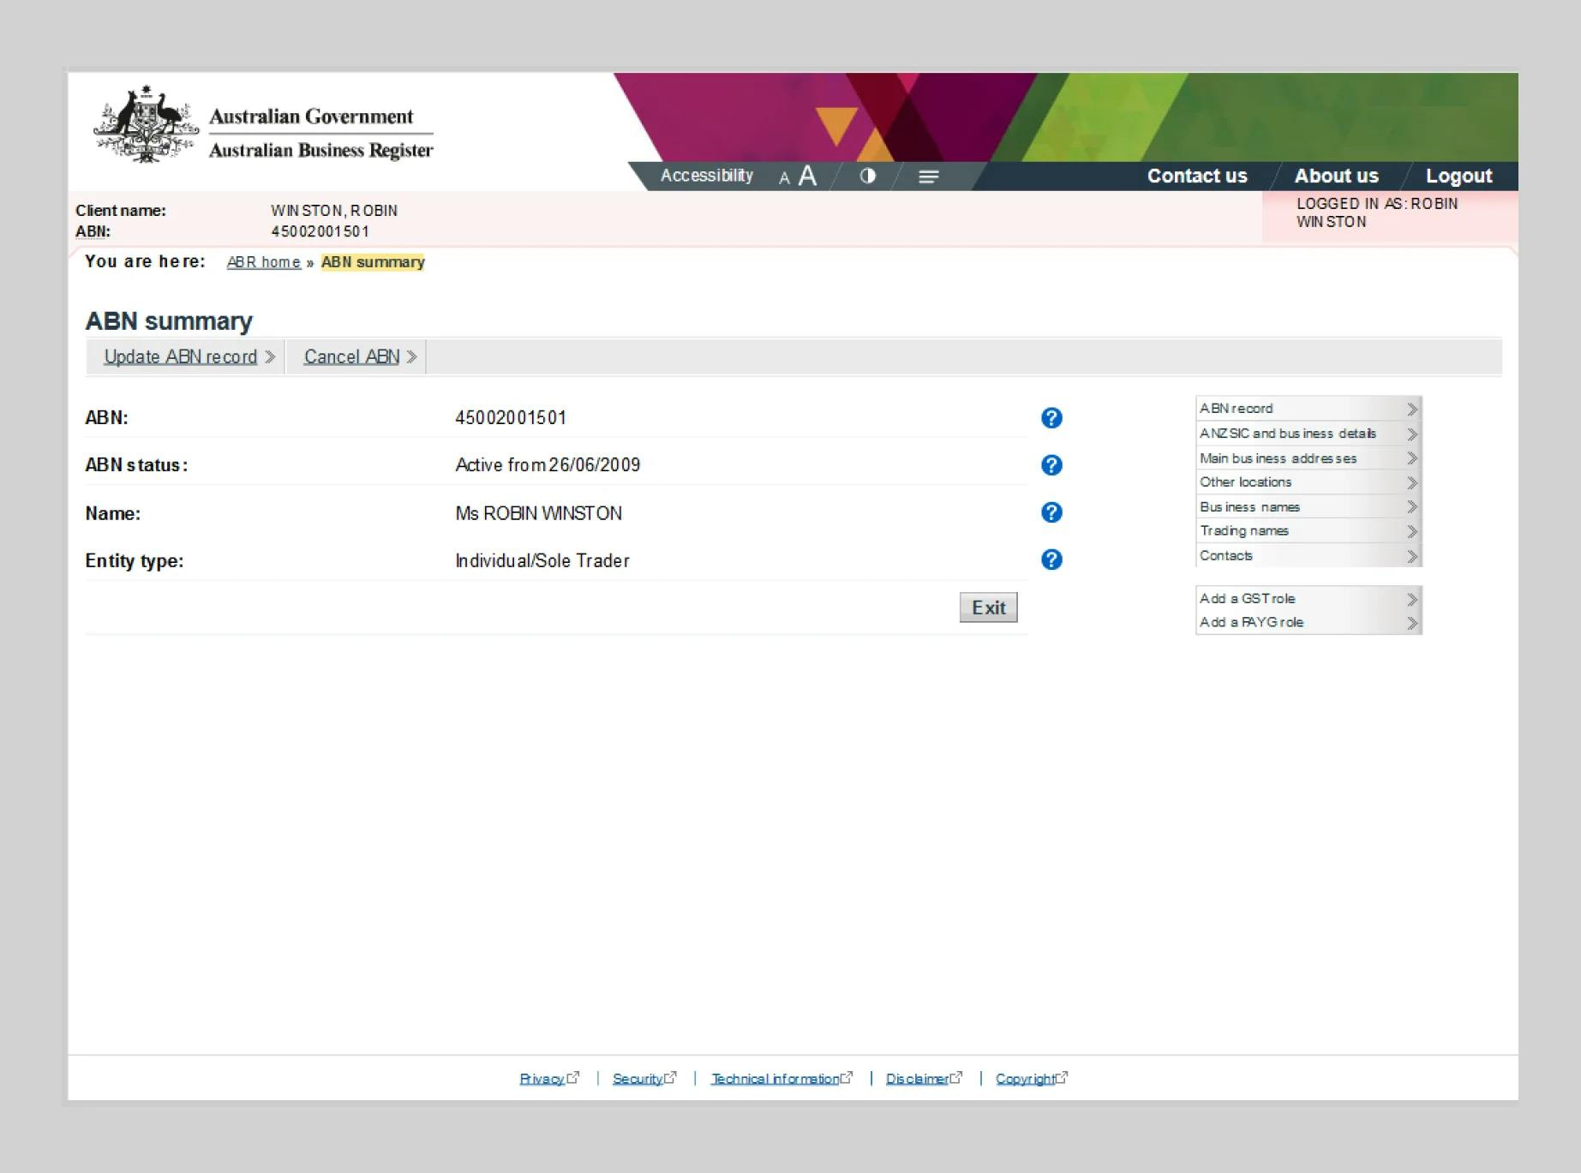
Task: Click chevron on Contacts row
Action: [x=1412, y=557]
